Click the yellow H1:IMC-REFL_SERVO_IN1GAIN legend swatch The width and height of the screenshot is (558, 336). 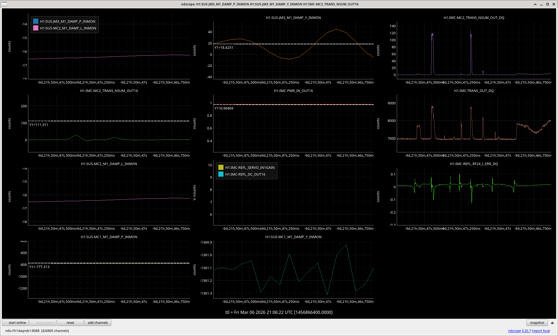tap(221, 167)
